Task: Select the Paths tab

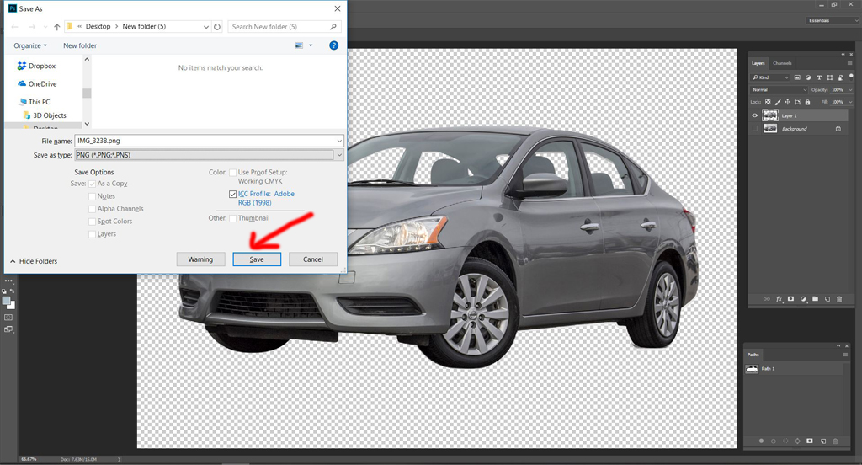Action: tap(753, 355)
